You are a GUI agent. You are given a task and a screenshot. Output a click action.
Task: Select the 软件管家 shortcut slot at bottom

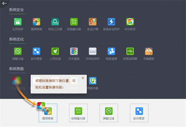point(139,113)
